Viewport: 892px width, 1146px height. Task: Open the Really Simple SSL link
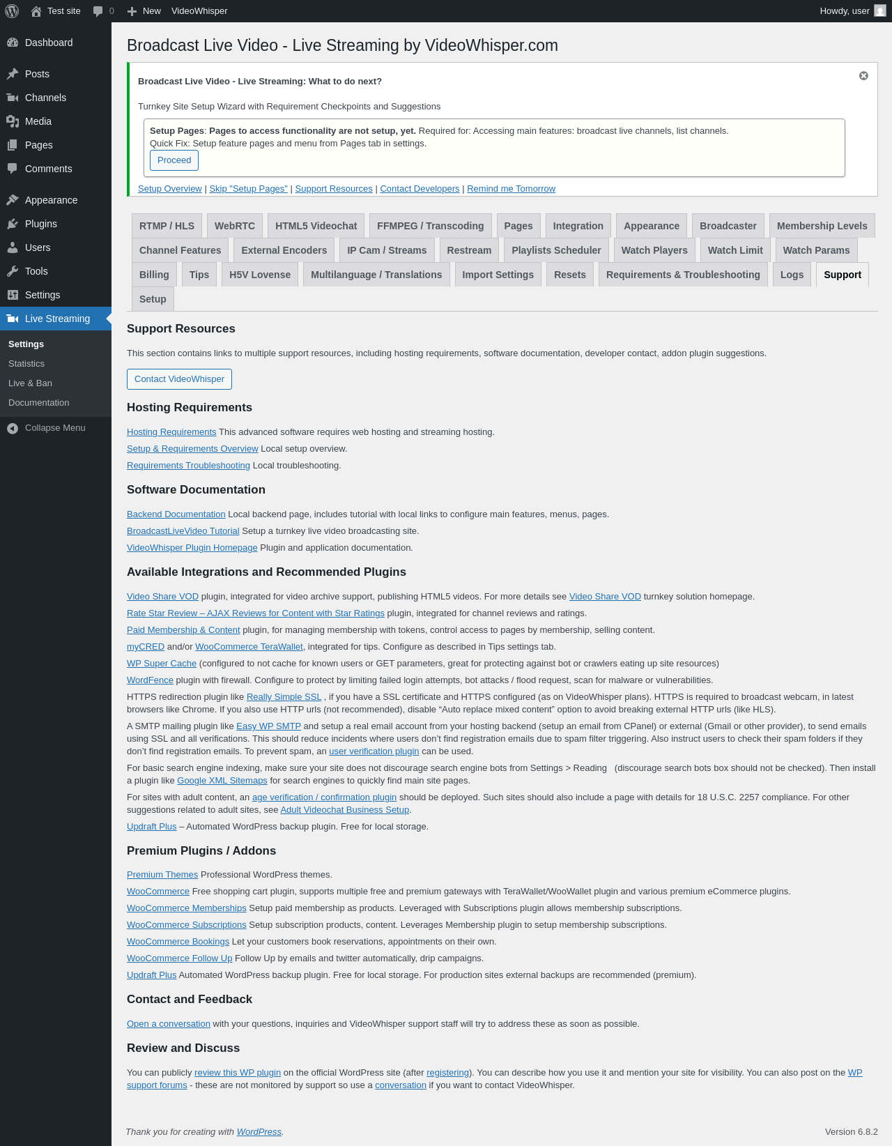click(x=284, y=697)
